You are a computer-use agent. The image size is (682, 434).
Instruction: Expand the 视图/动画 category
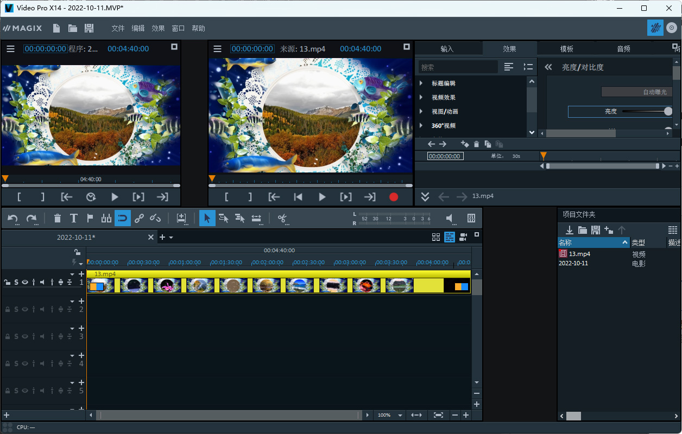[421, 111]
